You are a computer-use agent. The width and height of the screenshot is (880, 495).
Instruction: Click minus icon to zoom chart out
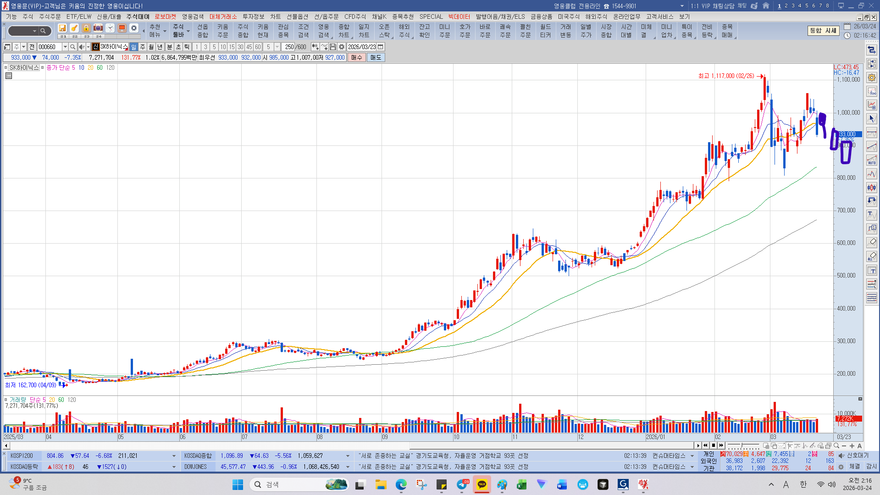pyautogui.click(x=844, y=445)
